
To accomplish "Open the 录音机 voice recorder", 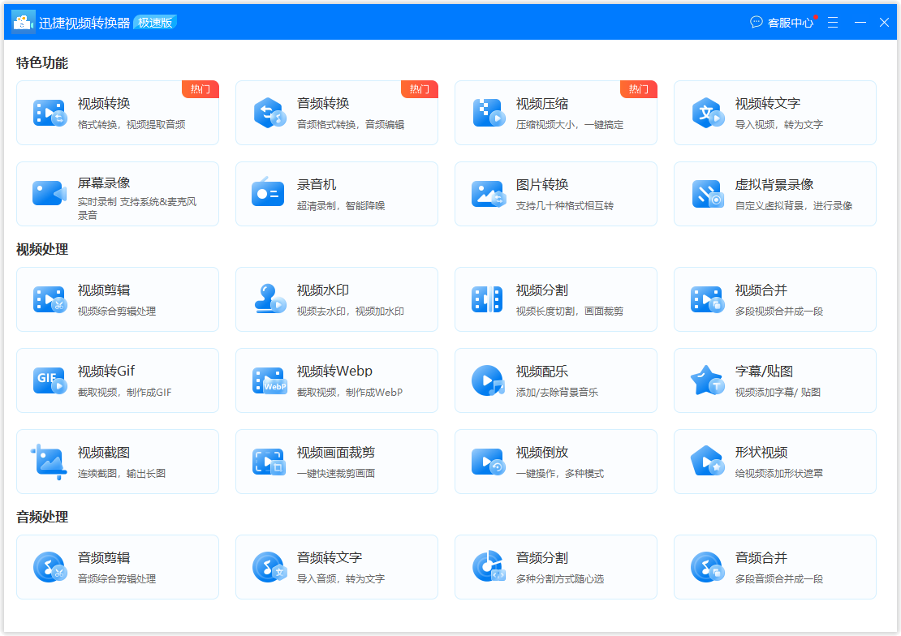I will [x=336, y=194].
